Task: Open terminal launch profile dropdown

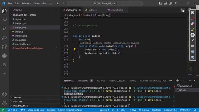Action: (x=181, y=81)
